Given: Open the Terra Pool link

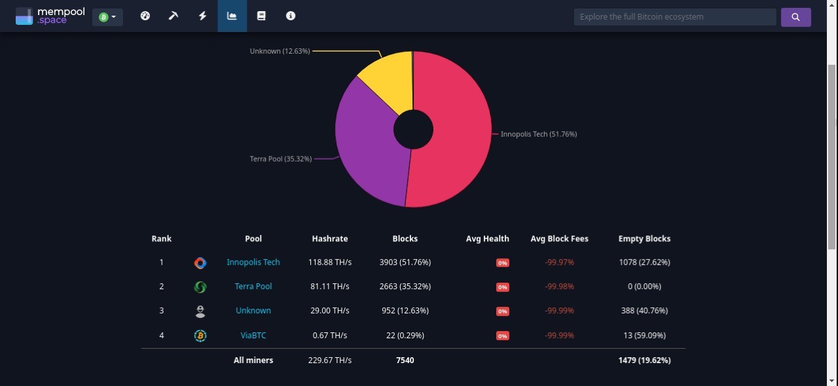Looking at the screenshot, I should [253, 287].
